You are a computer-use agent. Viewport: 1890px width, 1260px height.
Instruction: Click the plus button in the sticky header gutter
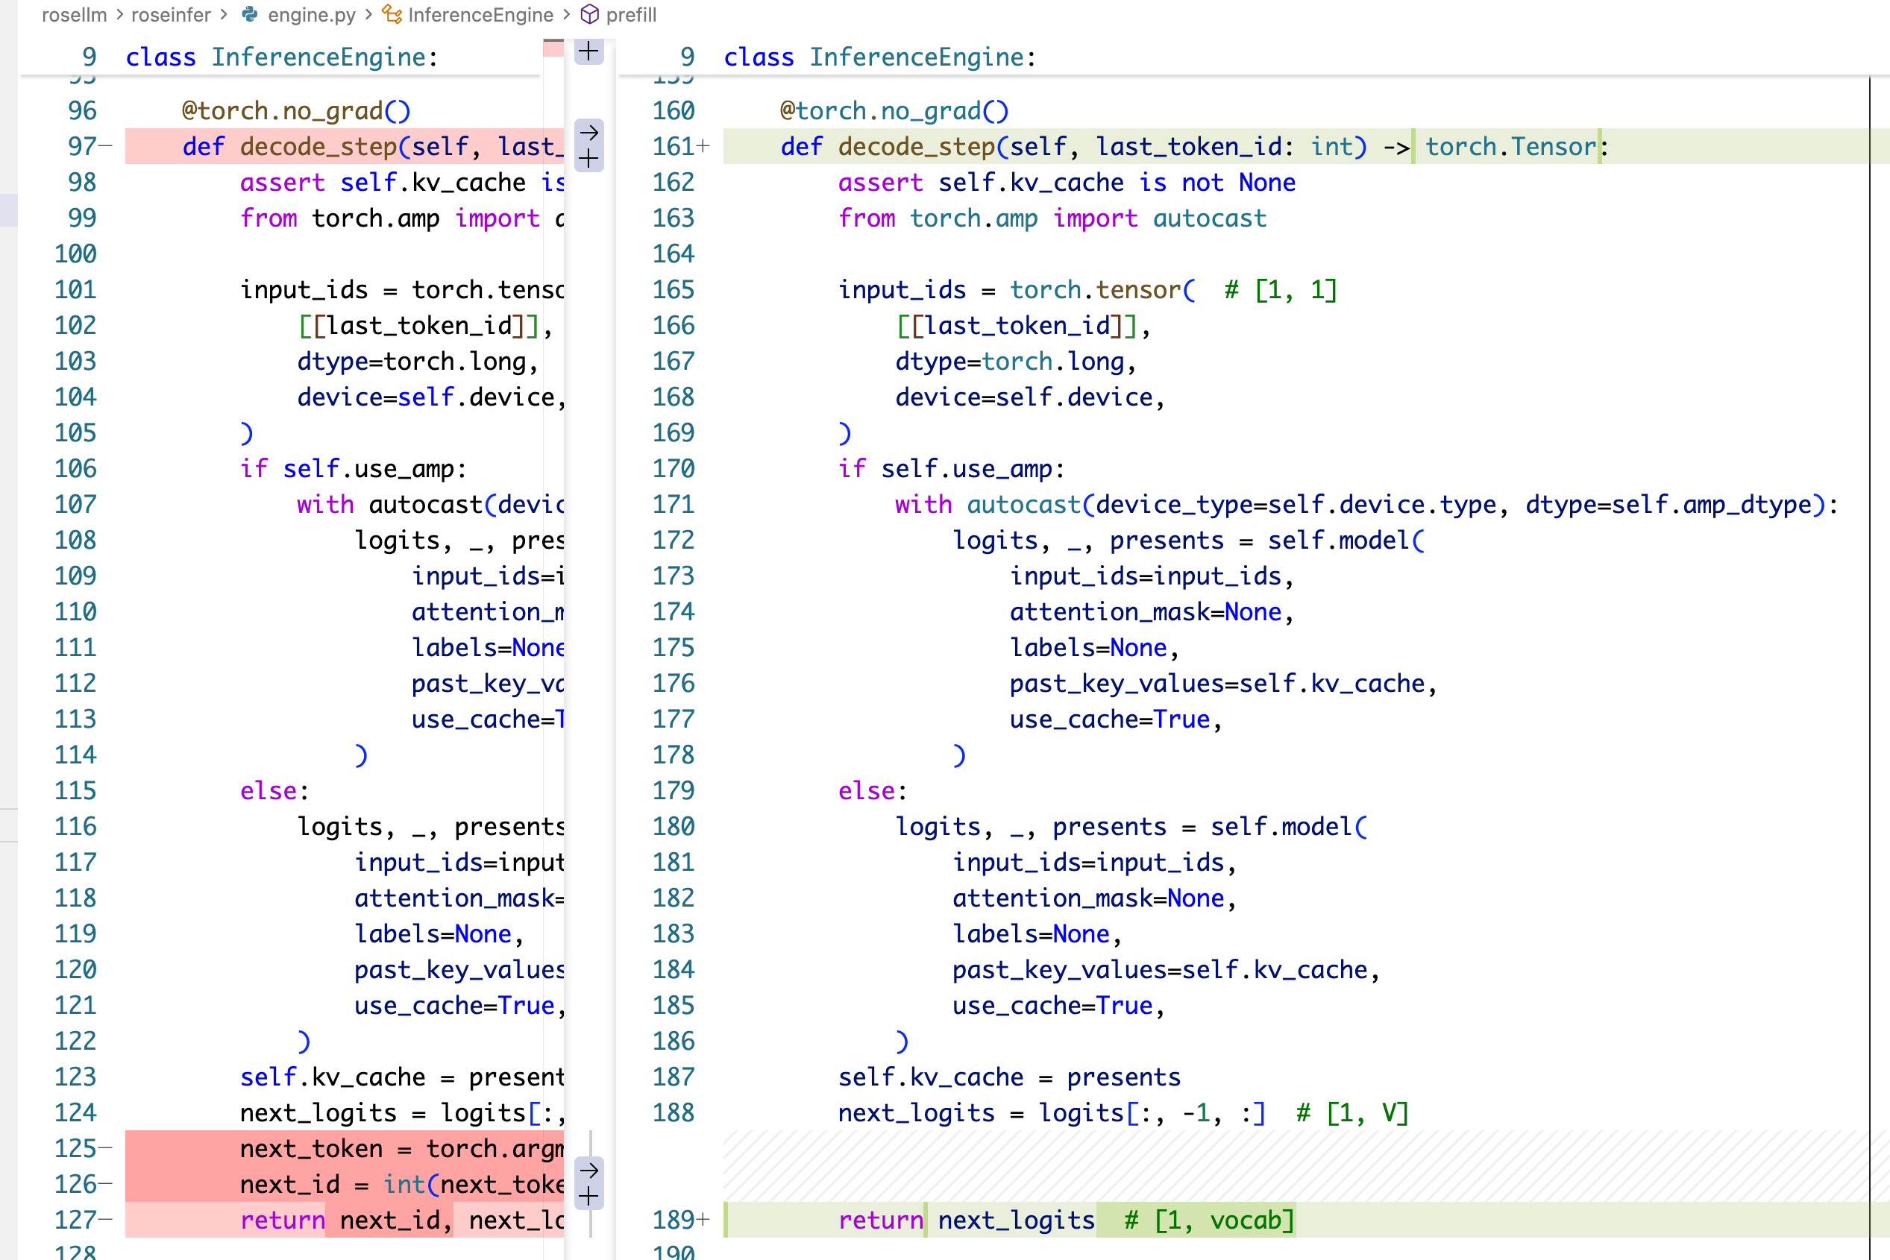coord(588,51)
